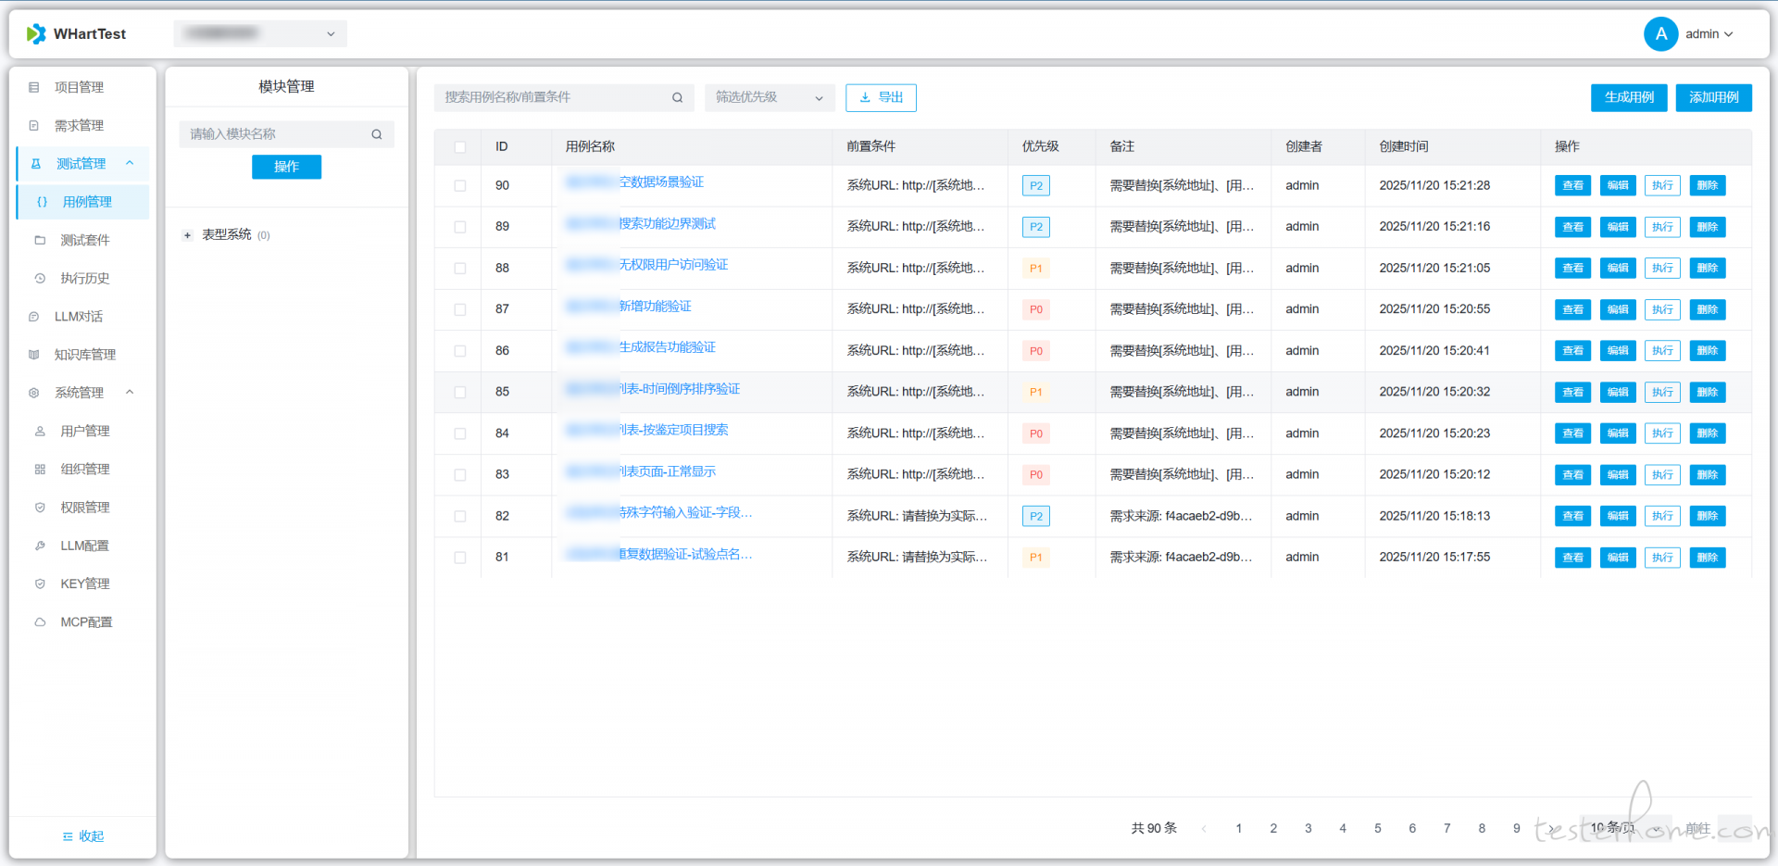The image size is (1778, 866).
Task: Select the checkbox for row ID 85
Action: (x=460, y=393)
